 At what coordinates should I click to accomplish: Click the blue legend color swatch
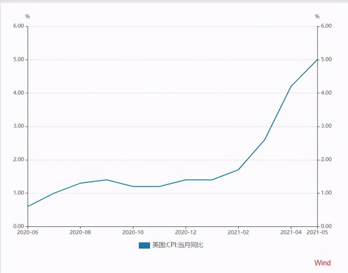144,245
